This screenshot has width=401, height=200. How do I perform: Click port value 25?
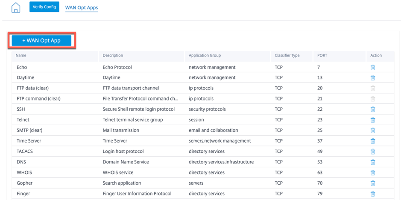pyautogui.click(x=320, y=130)
